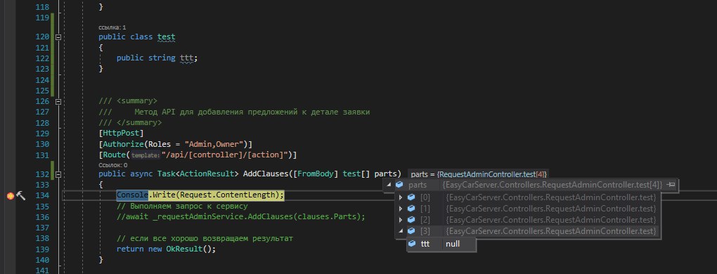
Task: Click the "/api/[controller]/[action]" route string
Action: pos(225,155)
